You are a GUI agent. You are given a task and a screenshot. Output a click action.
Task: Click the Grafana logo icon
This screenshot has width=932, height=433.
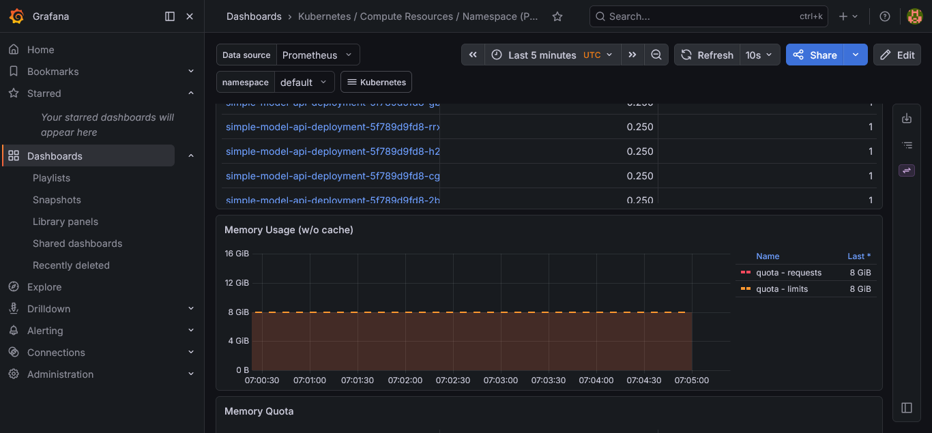click(17, 16)
